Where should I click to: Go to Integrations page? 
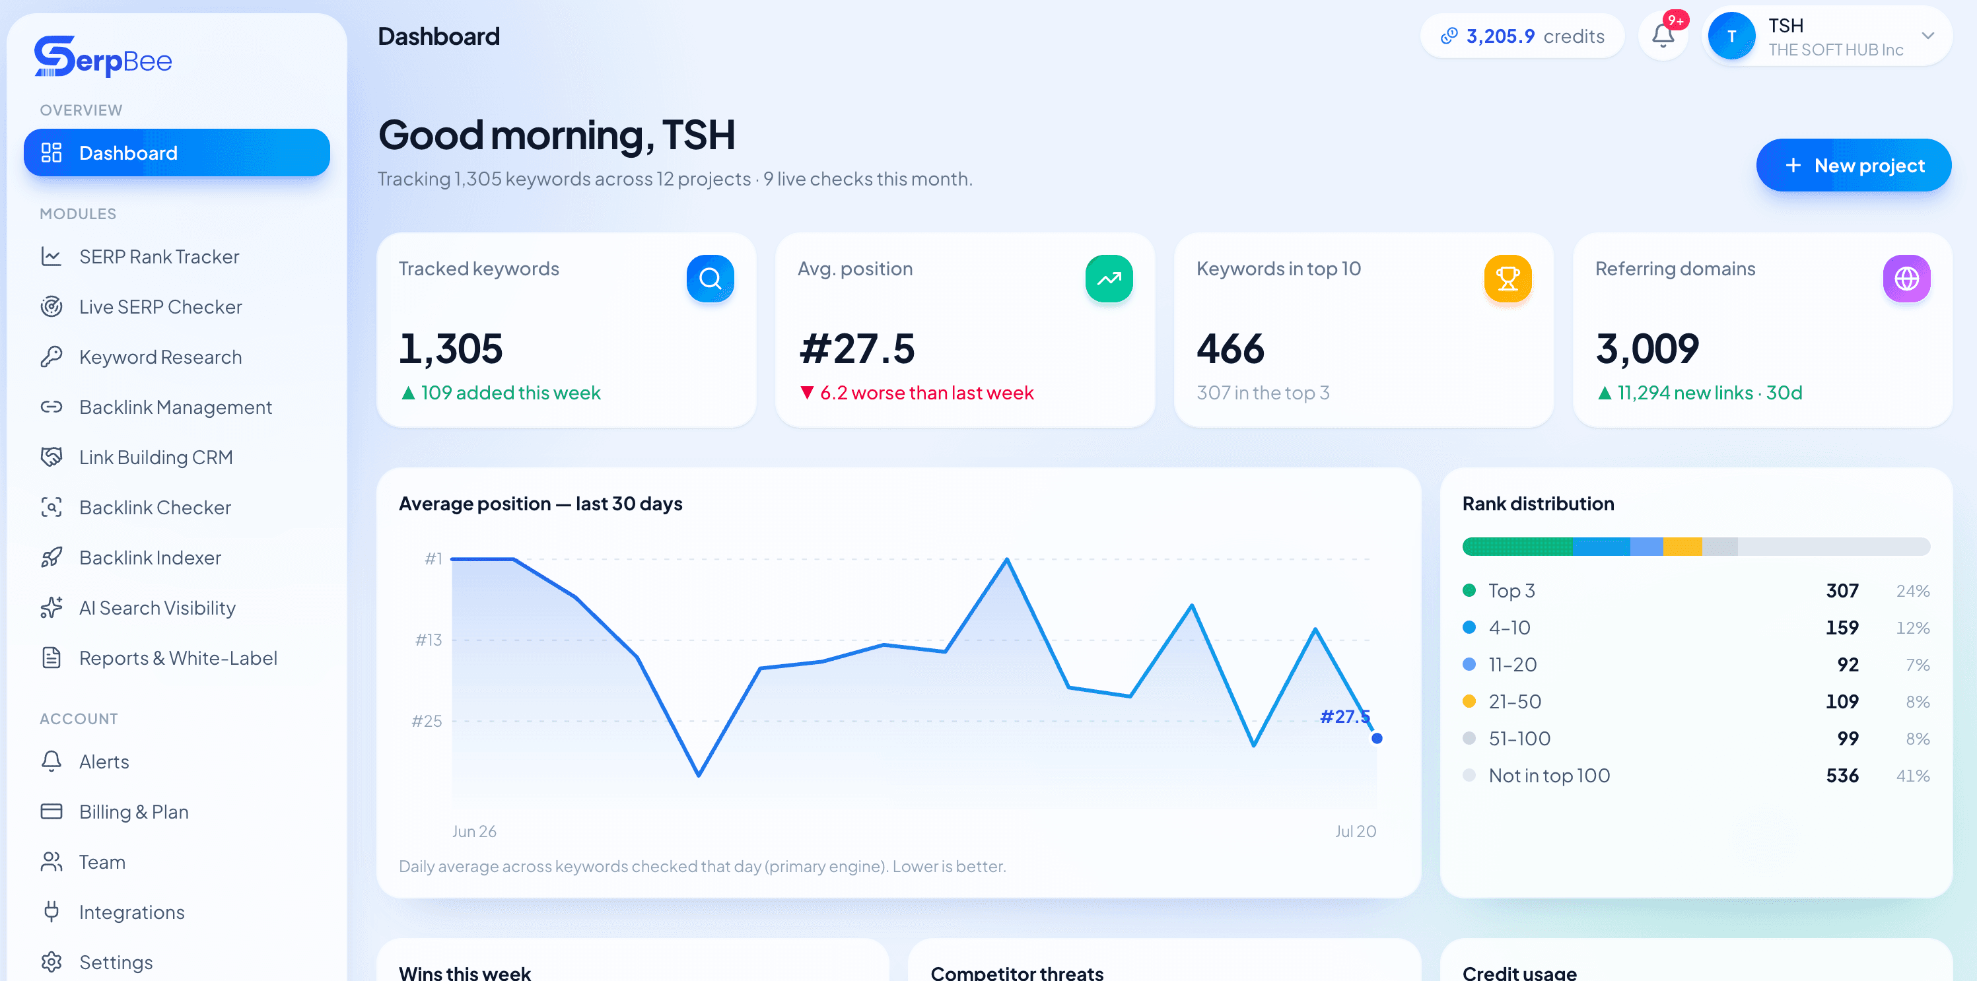(x=176, y=912)
